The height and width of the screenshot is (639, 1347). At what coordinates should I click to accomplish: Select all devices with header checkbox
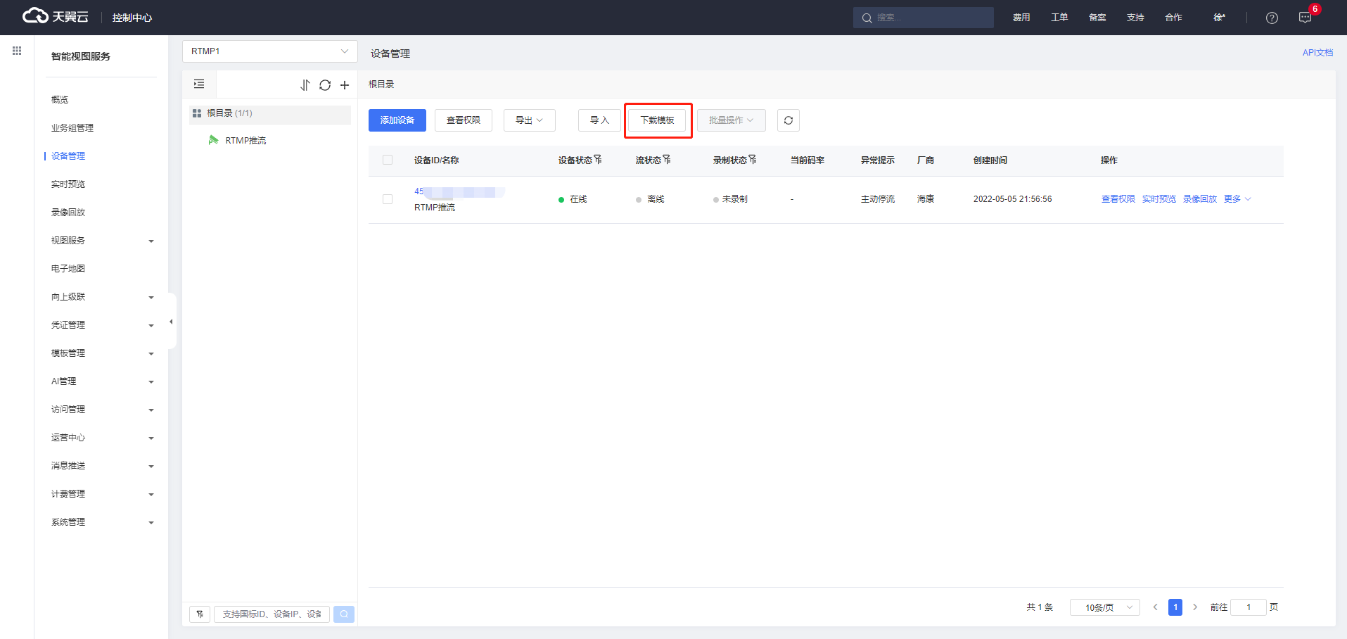click(388, 160)
